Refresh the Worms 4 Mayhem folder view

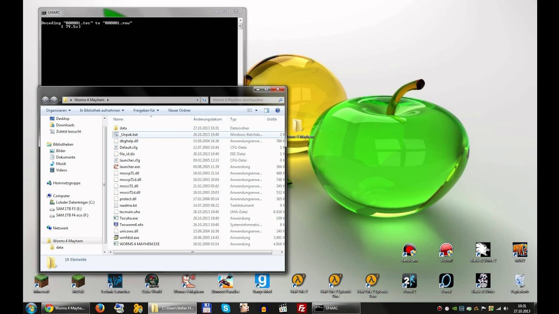point(204,100)
